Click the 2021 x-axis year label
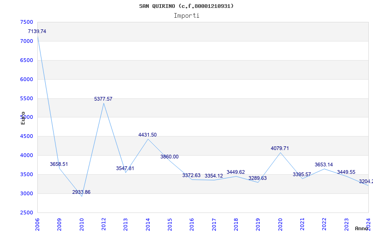373x233 pixels. 302,225
